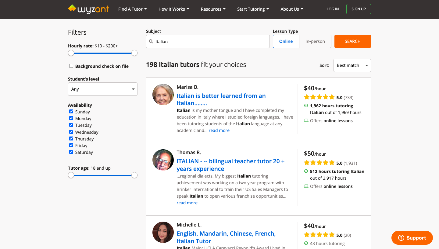
Task: Click the Wyzant logo
Action: 88,9
